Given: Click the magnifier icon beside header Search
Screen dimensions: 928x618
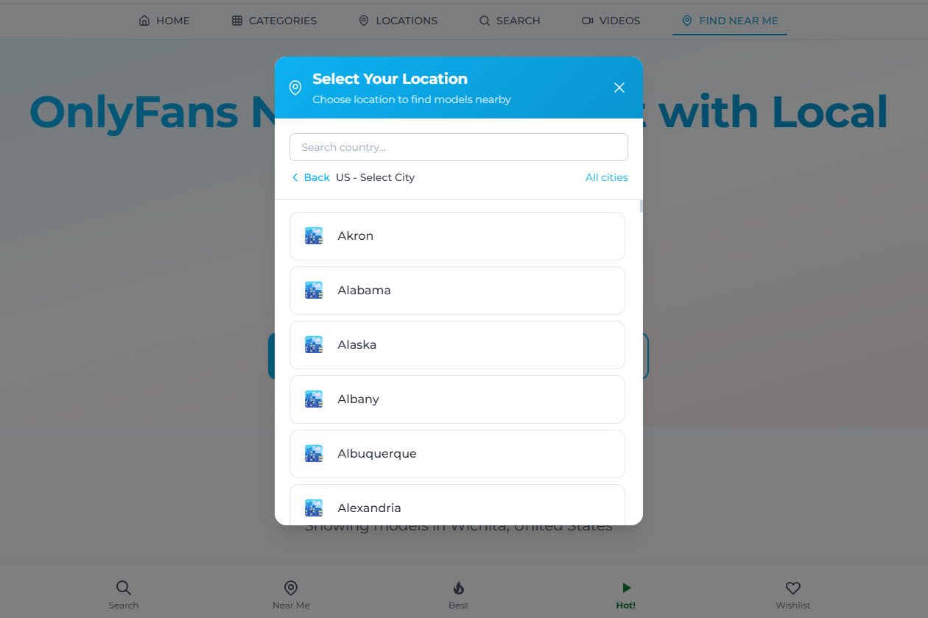Looking at the screenshot, I should coord(485,21).
